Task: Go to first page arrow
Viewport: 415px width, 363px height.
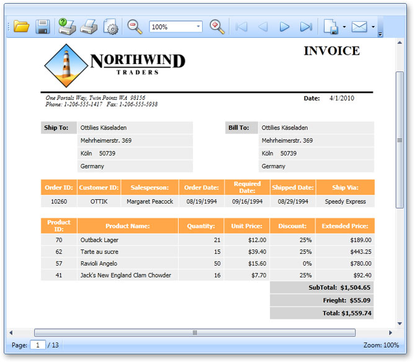Action: [241, 27]
